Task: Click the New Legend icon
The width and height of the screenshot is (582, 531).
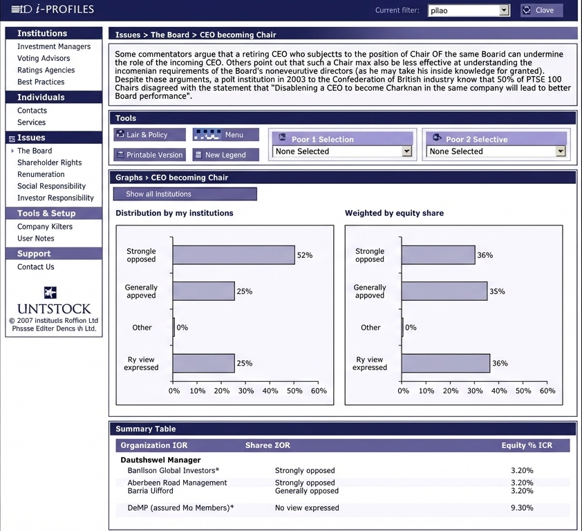Action: 198,155
